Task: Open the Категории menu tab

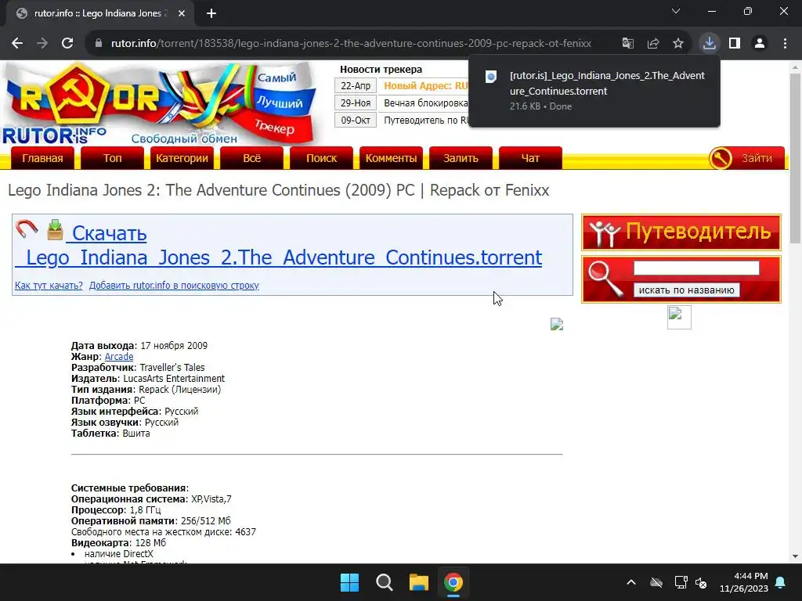Action: tap(182, 158)
